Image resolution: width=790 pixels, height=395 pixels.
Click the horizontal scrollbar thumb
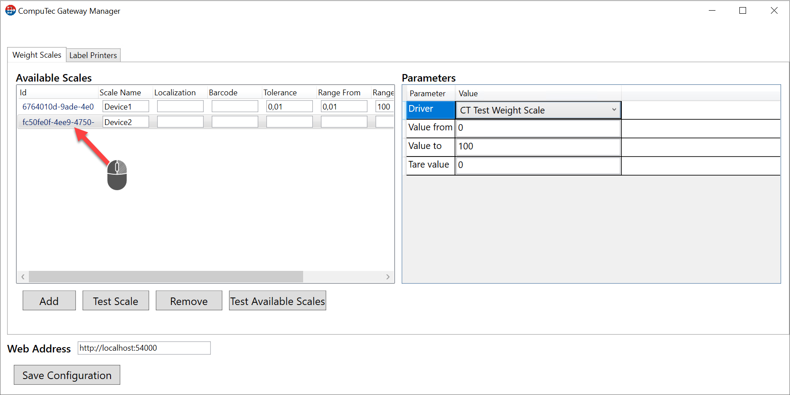point(166,277)
